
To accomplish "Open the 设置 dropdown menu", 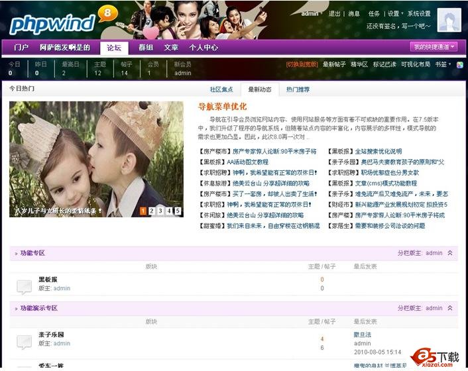I will (395, 14).
